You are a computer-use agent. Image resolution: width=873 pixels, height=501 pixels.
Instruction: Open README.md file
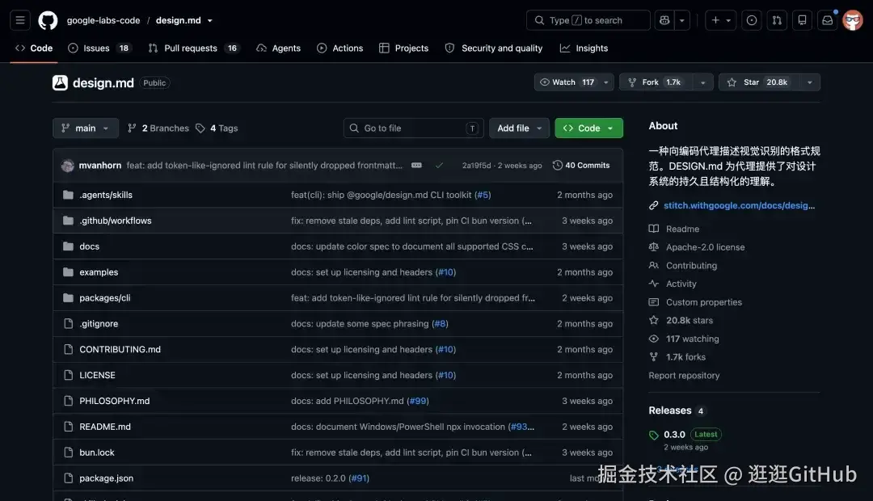(x=104, y=427)
